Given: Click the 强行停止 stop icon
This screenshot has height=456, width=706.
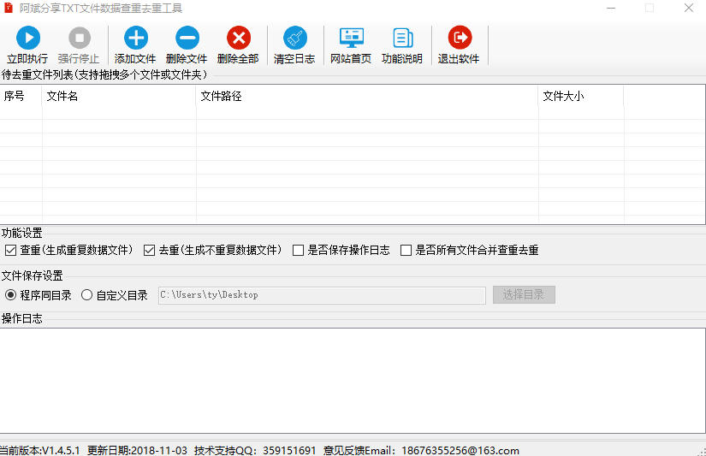Looking at the screenshot, I should 80,38.
